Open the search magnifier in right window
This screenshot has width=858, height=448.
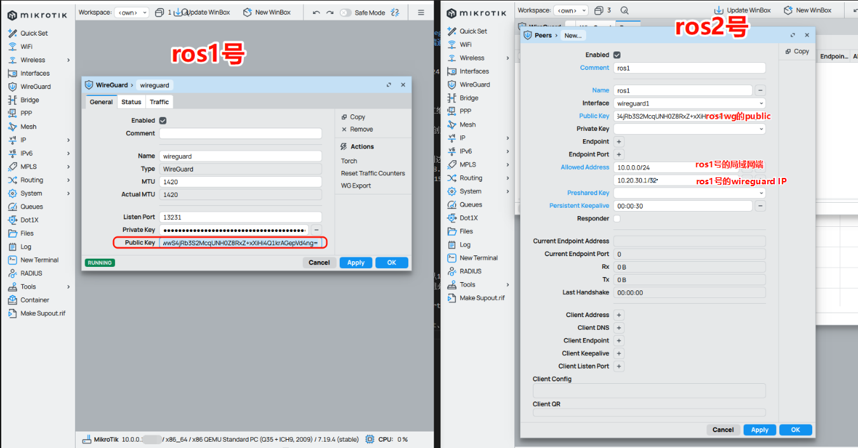click(x=624, y=10)
